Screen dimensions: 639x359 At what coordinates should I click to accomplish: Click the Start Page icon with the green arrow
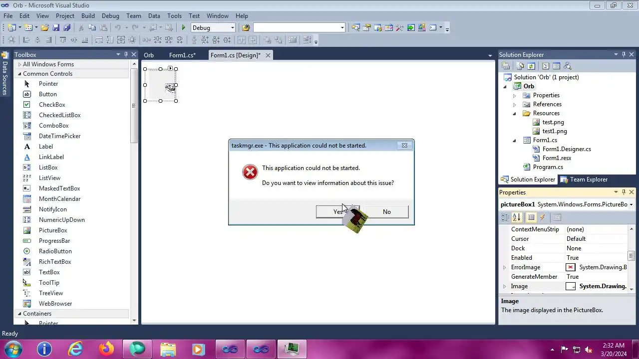(410, 28)
